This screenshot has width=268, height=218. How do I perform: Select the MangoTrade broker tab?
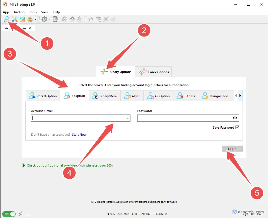[x=215, y=96]
